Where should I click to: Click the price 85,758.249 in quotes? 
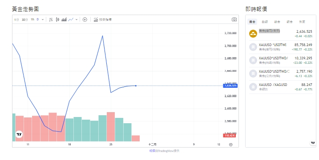pyautogui.click(x=303, y=45)
